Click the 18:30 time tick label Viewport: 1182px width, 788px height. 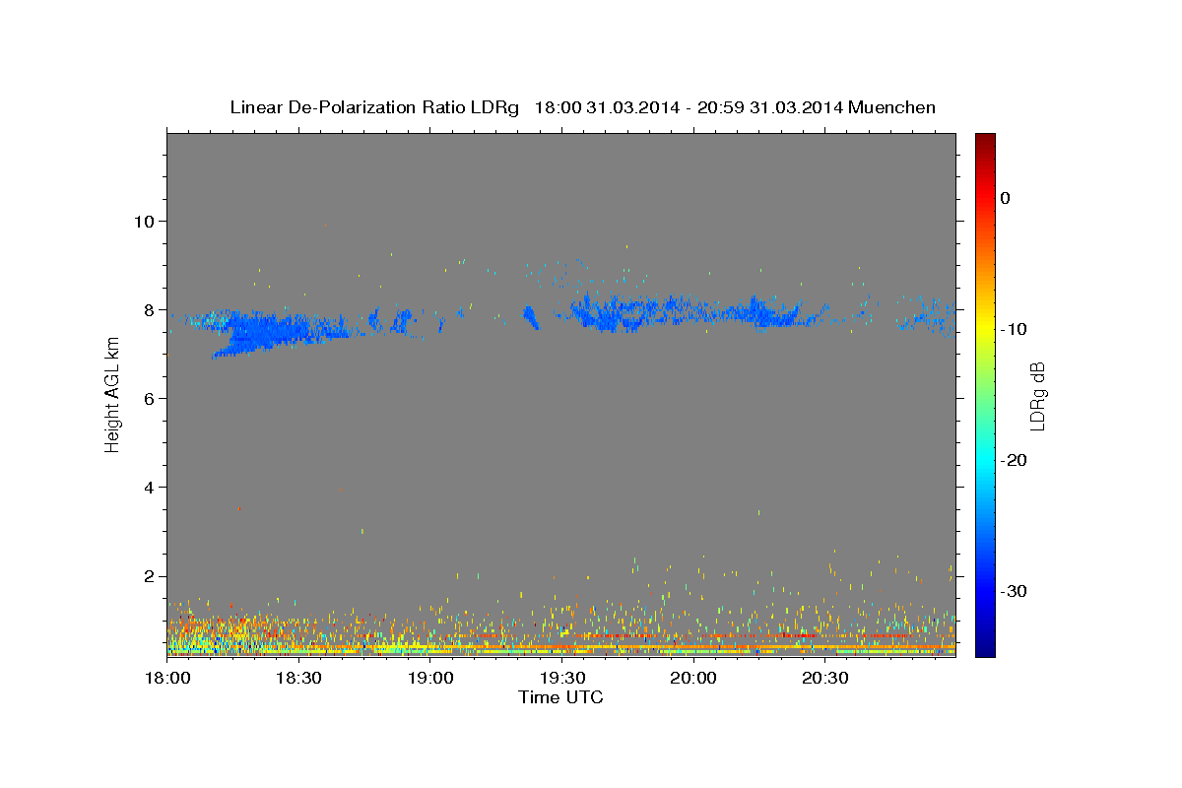pyautogui.click(x=298, y=679)
